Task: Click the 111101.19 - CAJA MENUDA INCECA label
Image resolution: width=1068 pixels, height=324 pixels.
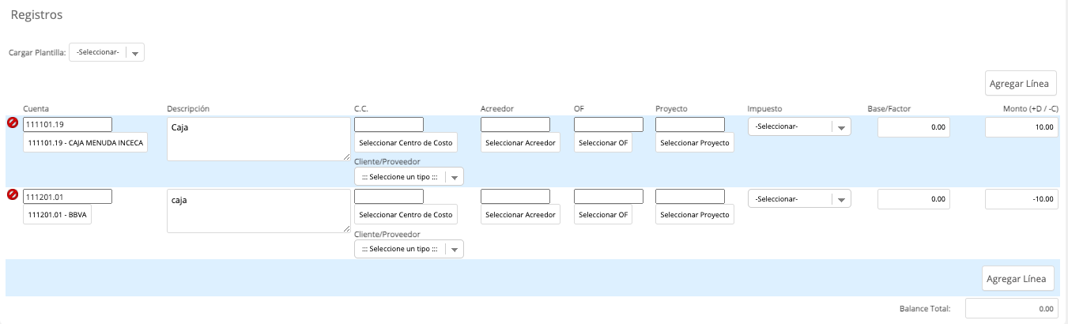Action: pyautogui.click(x=85, y=143)
